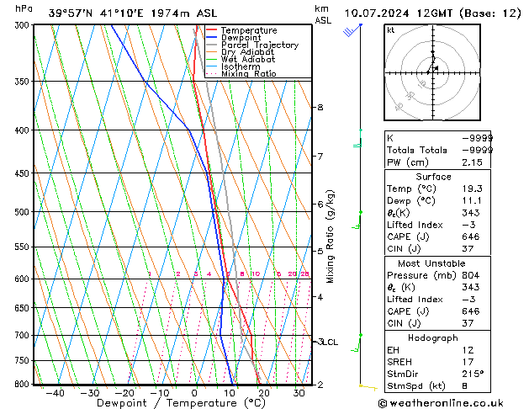The height and width of the screenshot is (409, 529).
Task: Click the date title 10.07.2024 12GMT
Action: (x=431, y=13)
